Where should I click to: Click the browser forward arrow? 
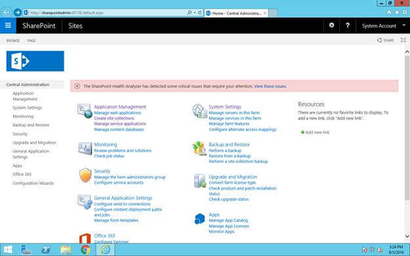pyautogui.click(x=18, y=12)
